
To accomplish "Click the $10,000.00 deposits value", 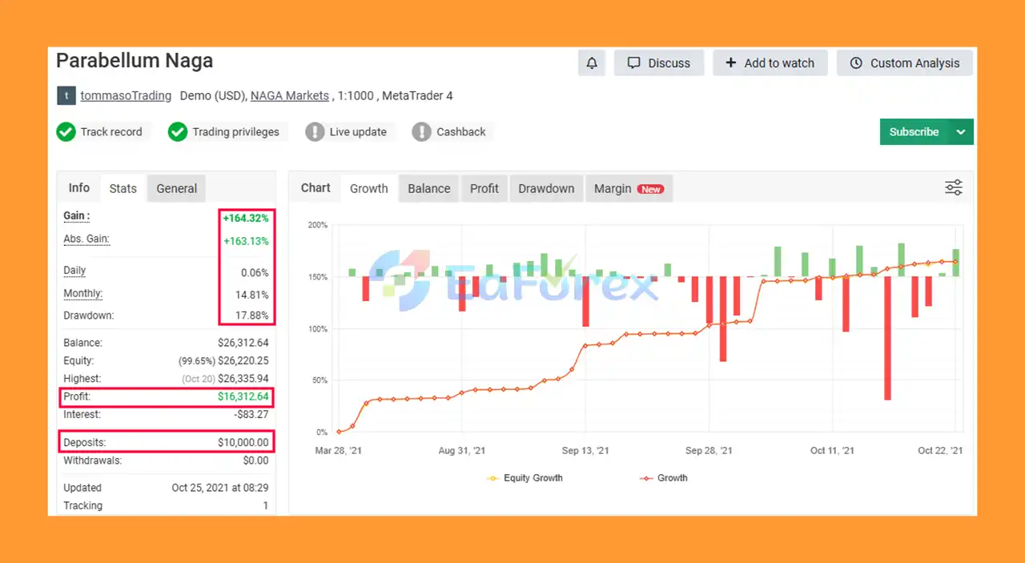I will (243, 442).
